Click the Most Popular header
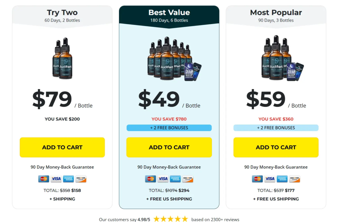341x222 pixels. click(276, 15)
